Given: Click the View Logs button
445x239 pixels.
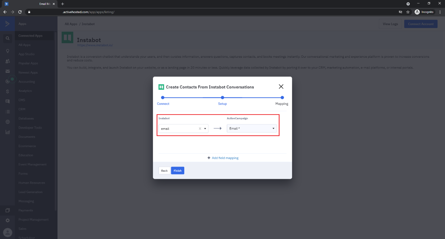Looking at the screenshot, I should [390, 24].
